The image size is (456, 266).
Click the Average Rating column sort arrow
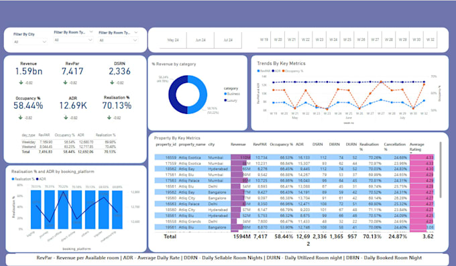411,153
